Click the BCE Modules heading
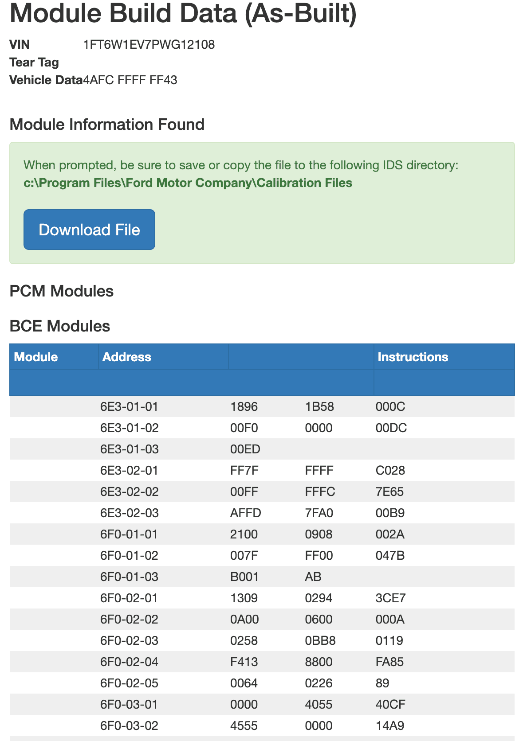The image size is (527, 741). point(60,326)
